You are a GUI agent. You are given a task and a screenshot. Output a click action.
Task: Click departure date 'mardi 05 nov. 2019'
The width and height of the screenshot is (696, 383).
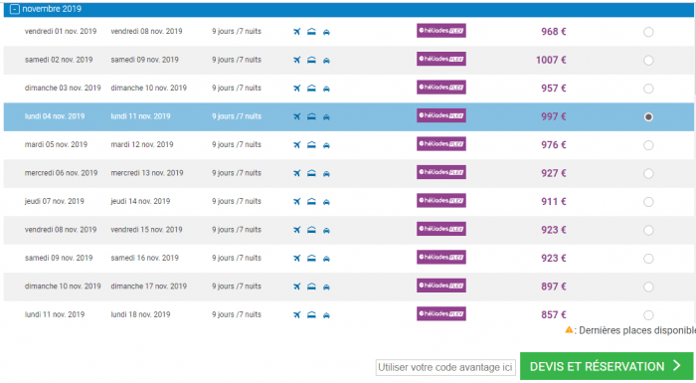[x=56, y=144]
